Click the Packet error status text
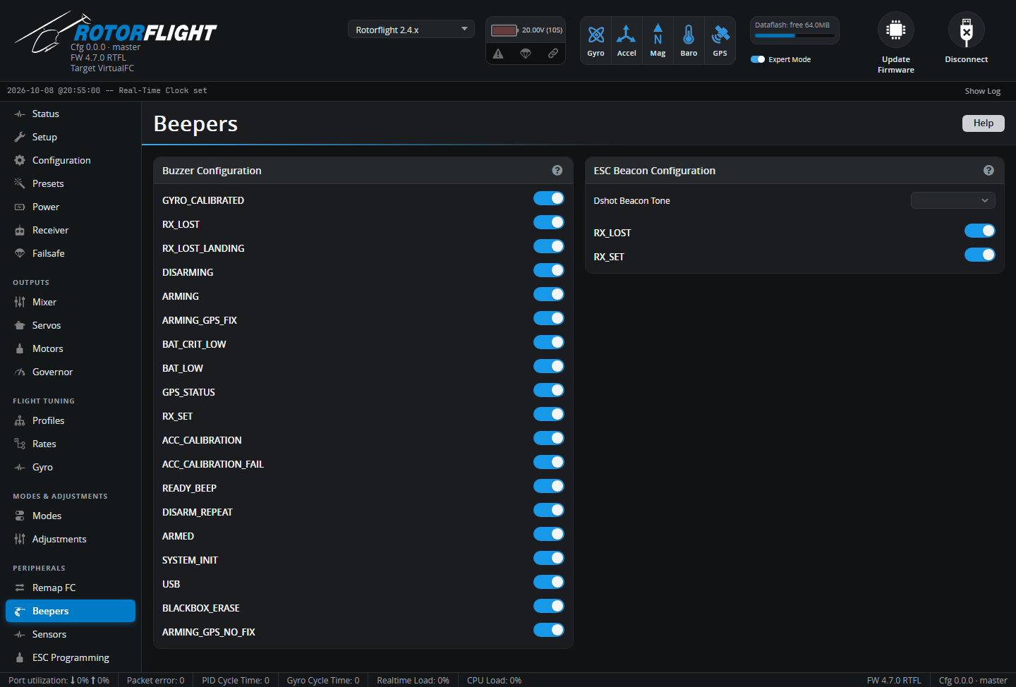Image resolution: width=1016 pixels, height=687 pixels. click(155, 681)
